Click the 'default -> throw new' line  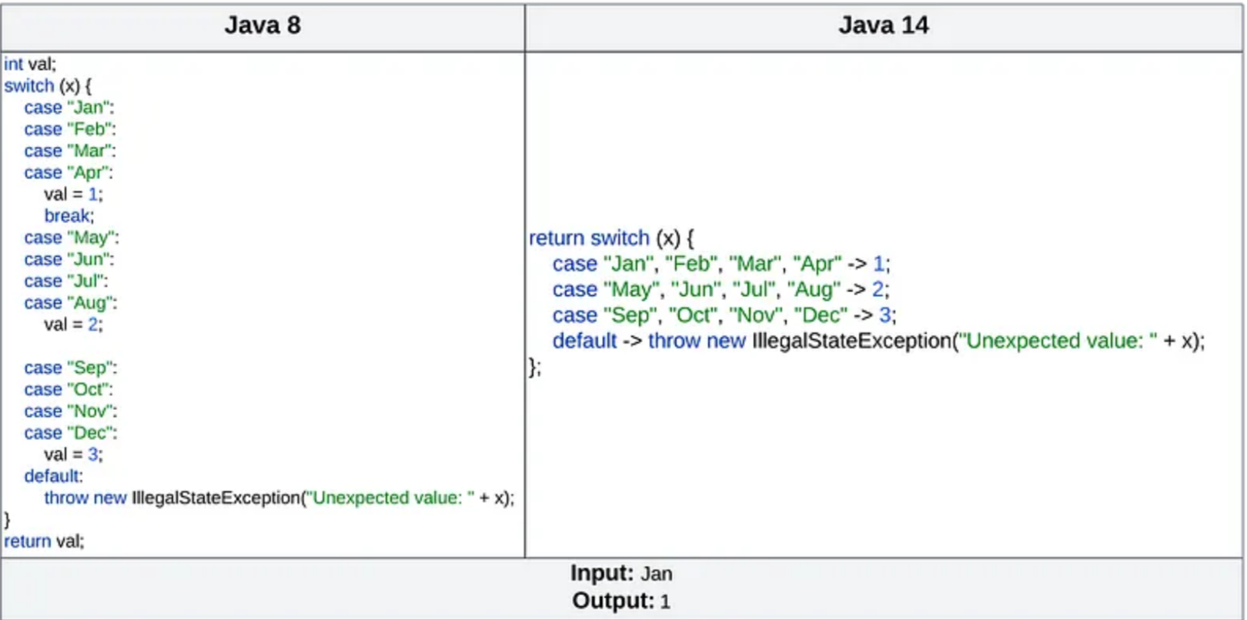[x=878, y=341]
